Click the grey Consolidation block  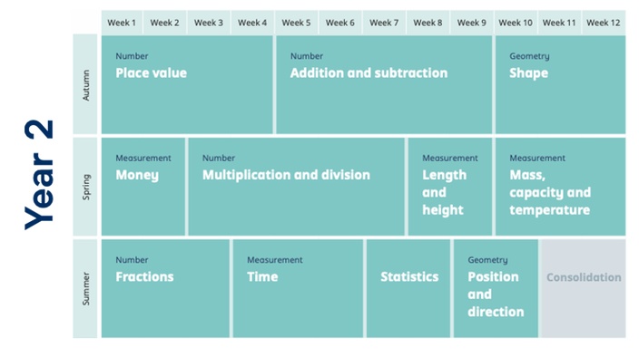[583, 288]
